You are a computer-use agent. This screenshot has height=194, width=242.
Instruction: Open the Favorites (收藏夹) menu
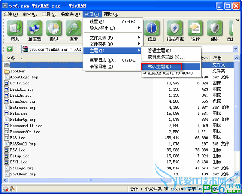(x=70, y=14)
